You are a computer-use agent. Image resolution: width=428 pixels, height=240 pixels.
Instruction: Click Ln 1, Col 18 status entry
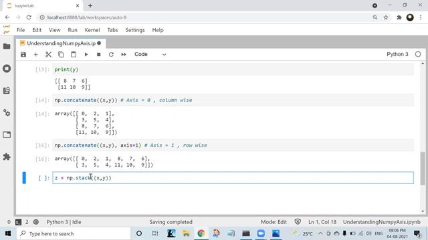322,222
